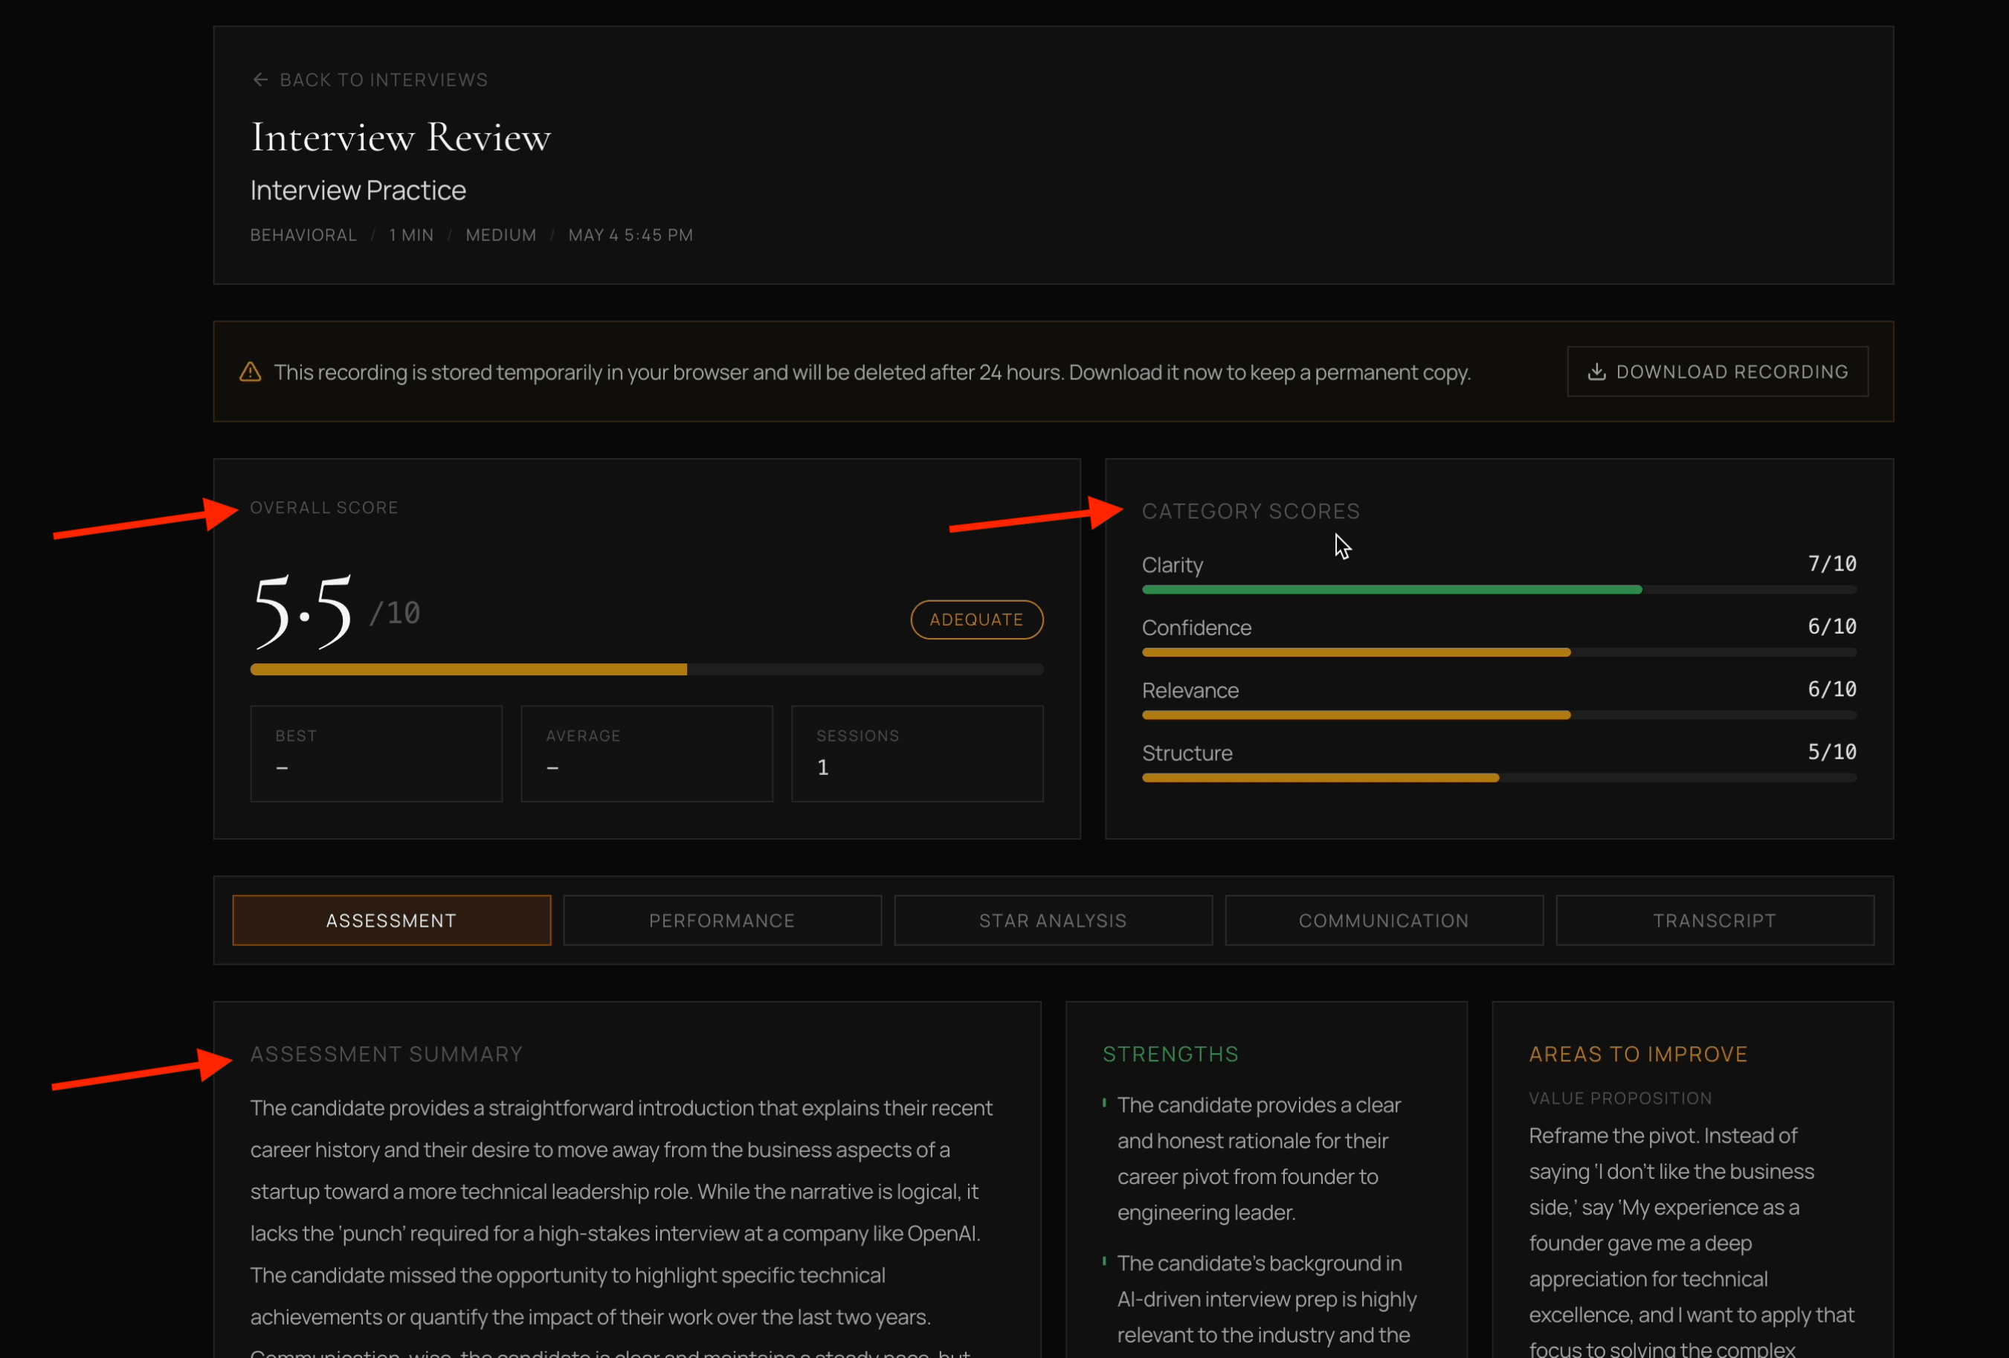Click the overall score progress bar
The height and width of the screenshot is (1358, 2009).
tap(647, 670)
